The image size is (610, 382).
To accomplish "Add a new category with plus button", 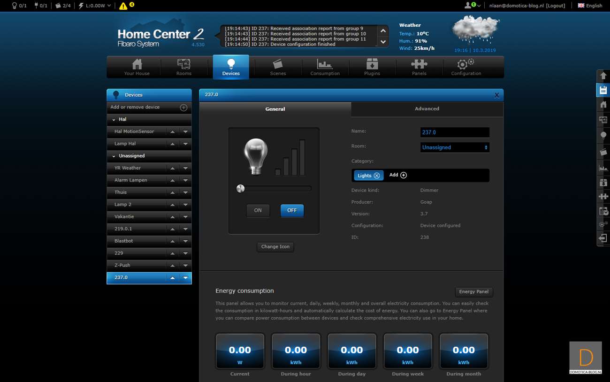I will point(404,175).
